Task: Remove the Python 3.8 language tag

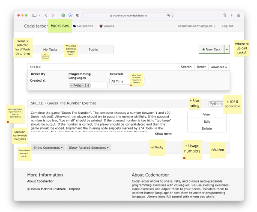Action: 72,85
